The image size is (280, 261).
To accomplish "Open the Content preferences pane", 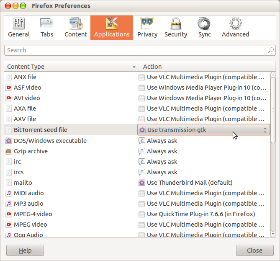I will coord(76,28).
